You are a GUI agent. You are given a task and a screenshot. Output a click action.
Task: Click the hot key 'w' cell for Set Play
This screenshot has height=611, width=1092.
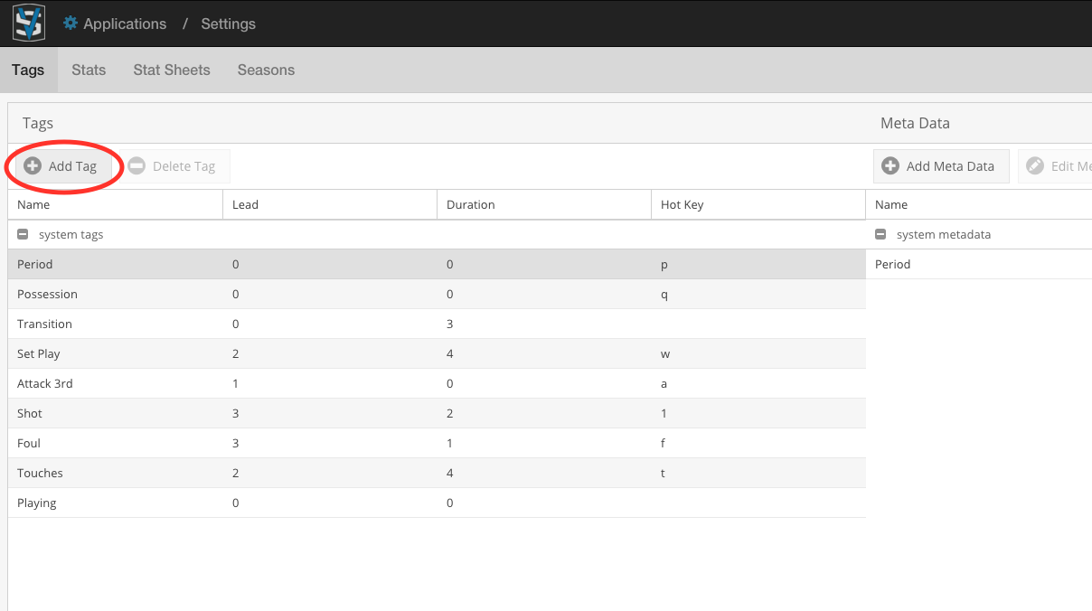758,353
